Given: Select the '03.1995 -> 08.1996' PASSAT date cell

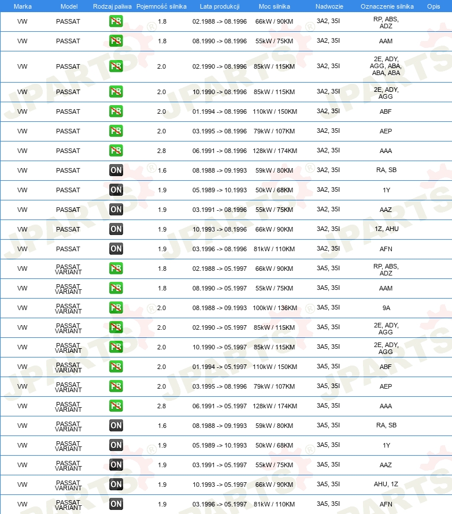Looking at the screenshot, I should (x=220, y=131).
